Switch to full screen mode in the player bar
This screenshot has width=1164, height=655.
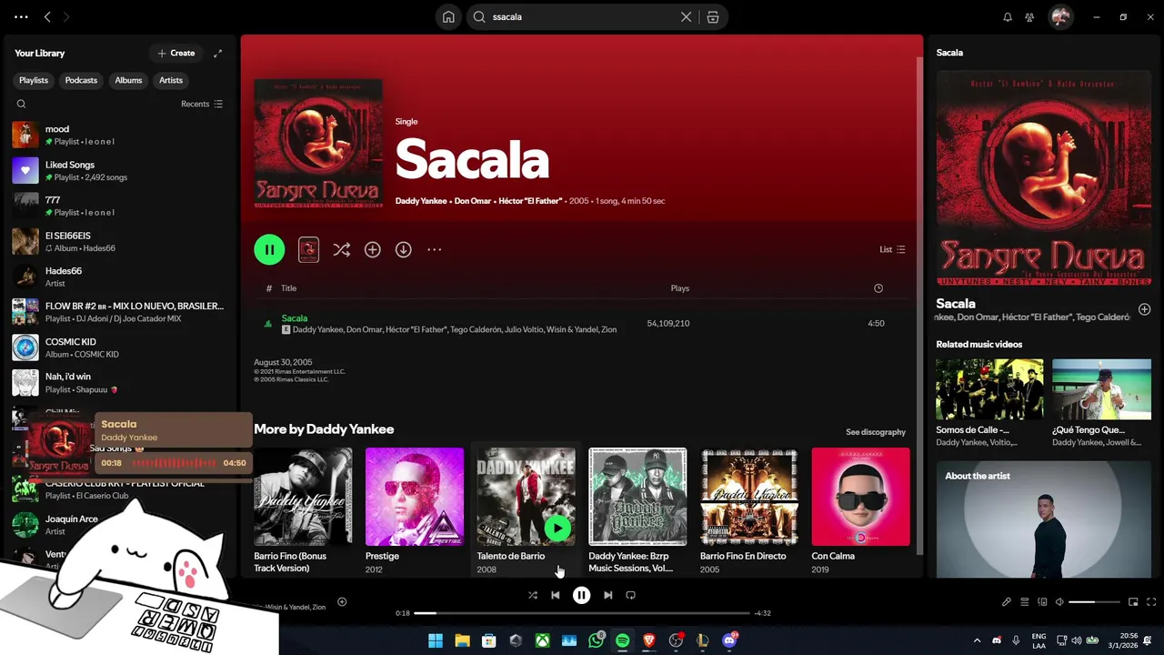(1151, 602)
